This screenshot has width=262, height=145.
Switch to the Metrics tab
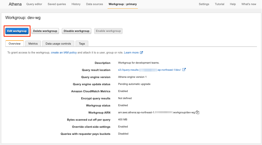pyautogui.click(x=33, y=44)
